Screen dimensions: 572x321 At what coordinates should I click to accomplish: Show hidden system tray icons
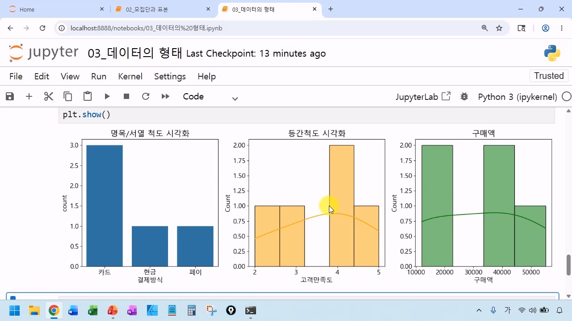tap(479, 310)
